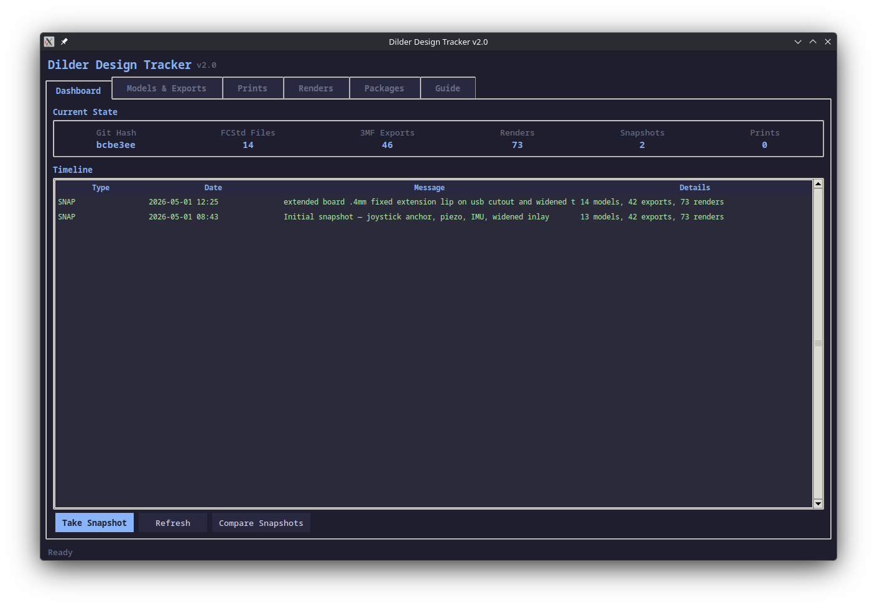Toggle the pin window icon

pyautogui.click(x=64, y=42)
